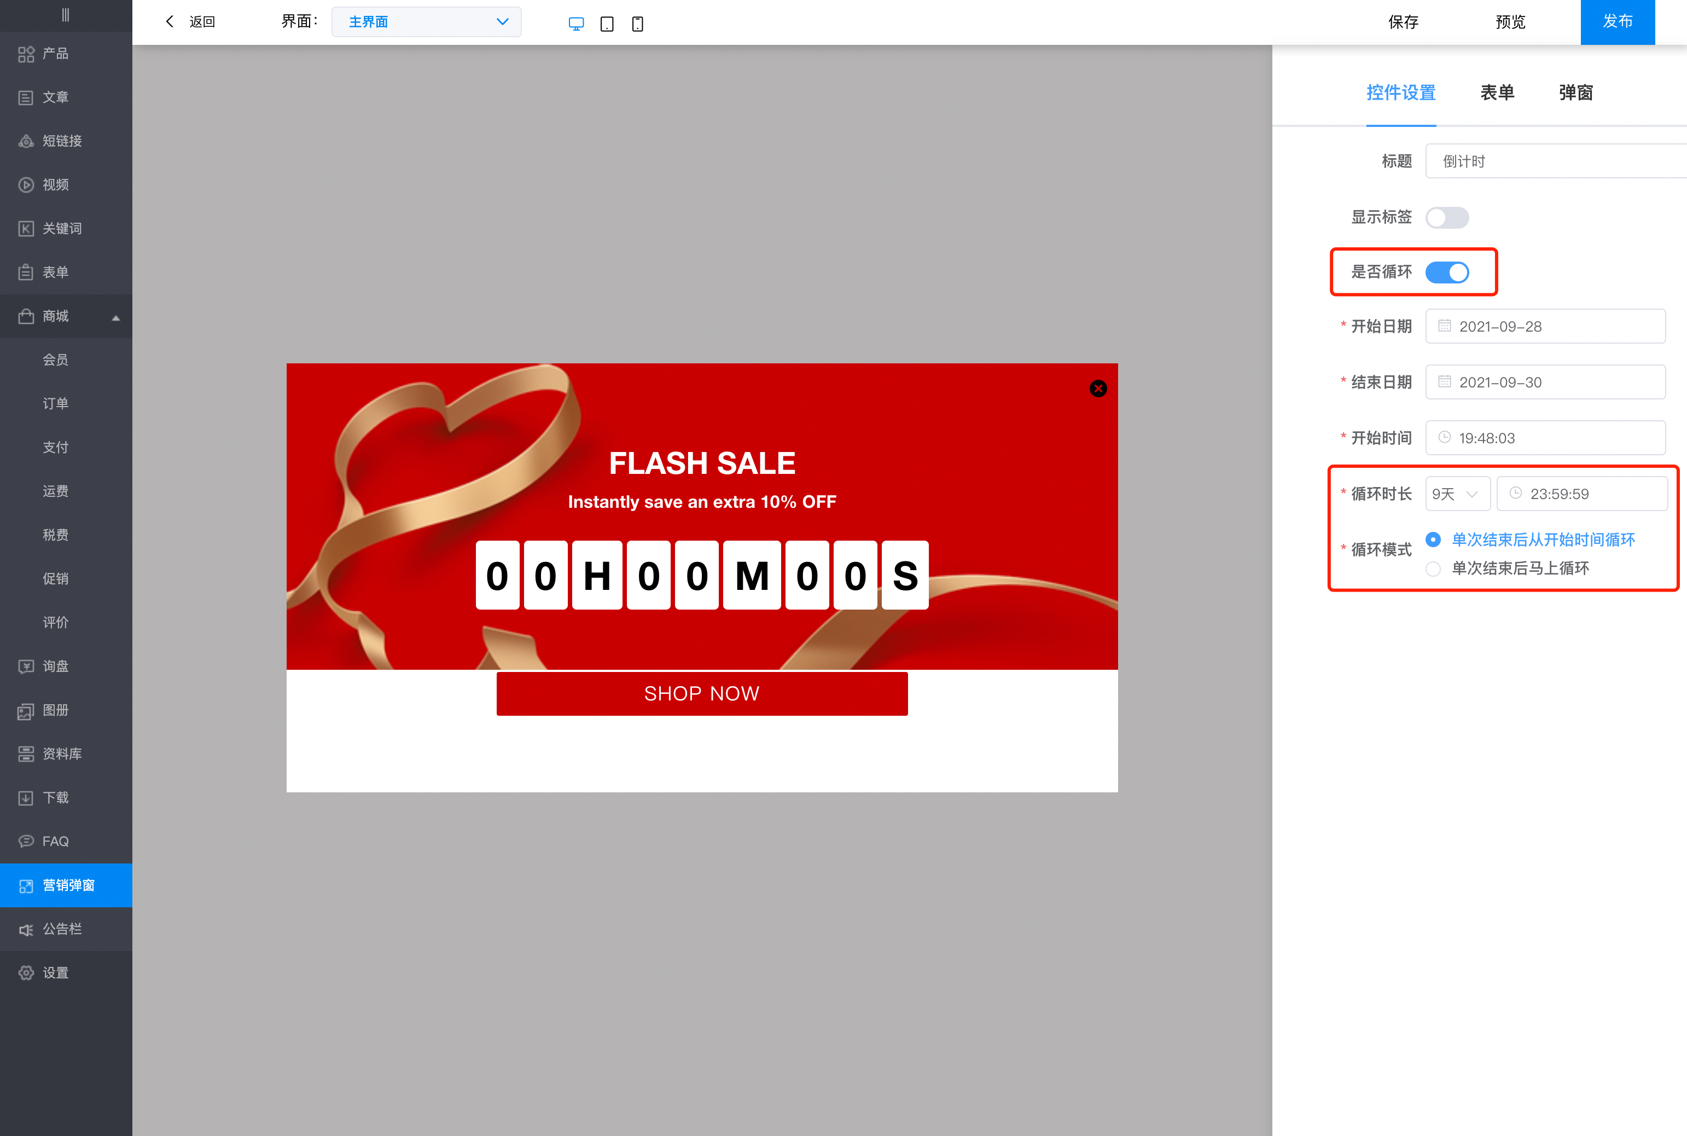This screenshot has width=1687, height=1136.
Task: Select 单次结束后马上循环 radio option
Action: point(1433,569)
